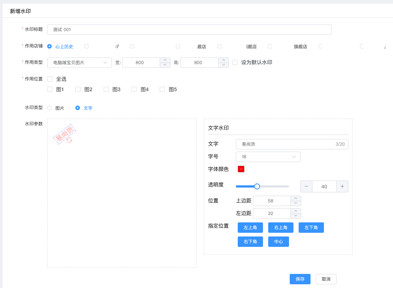Click the rotate icon on watermark preview

coord(69,140)
